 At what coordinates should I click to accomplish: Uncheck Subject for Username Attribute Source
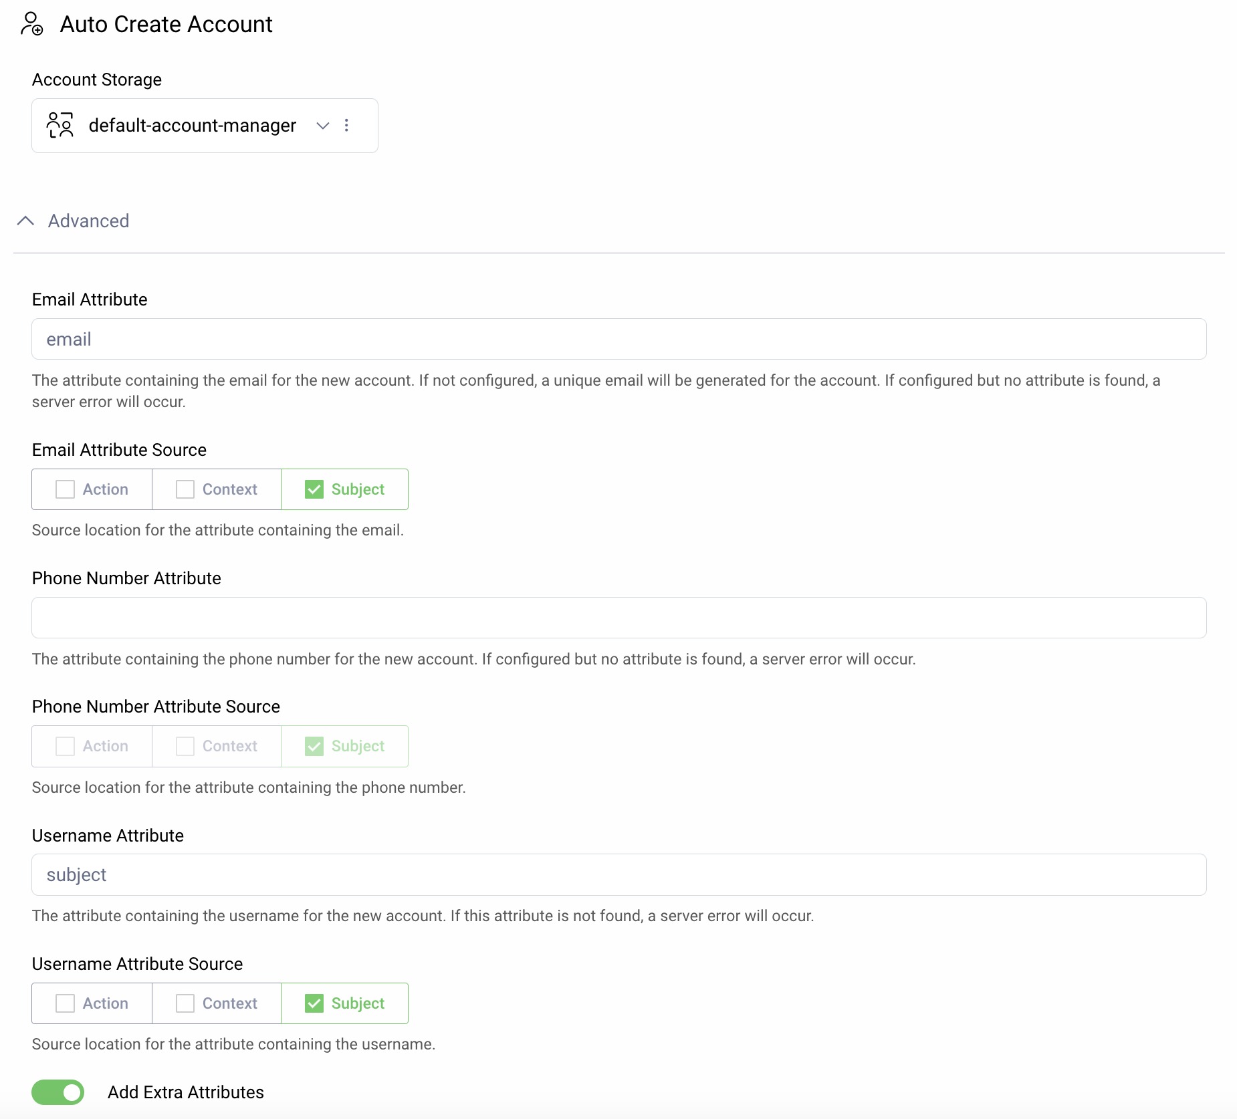point(314,1003)
